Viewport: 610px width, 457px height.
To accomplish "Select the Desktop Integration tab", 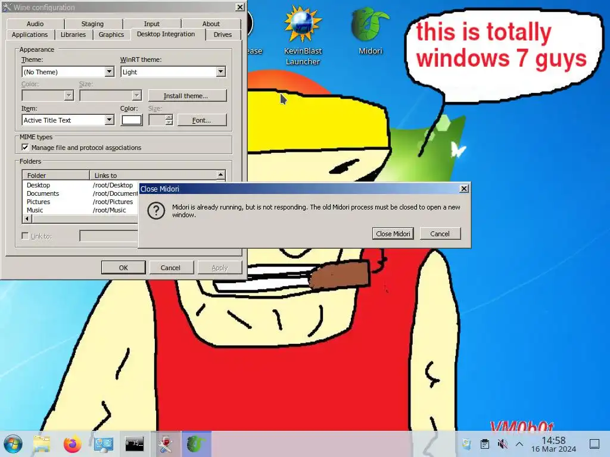I will 166,34.
